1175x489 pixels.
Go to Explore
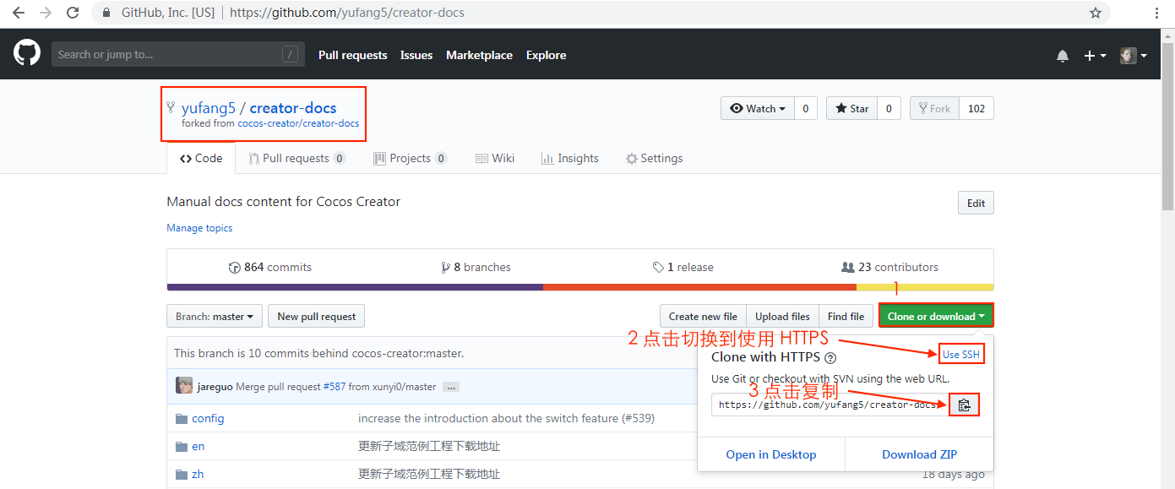pyautogui.click(x=547, y=55)
